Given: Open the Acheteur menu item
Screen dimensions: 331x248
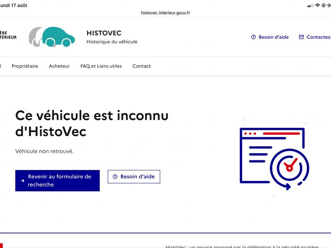Looking at the screenshot, I should click(59, 66).
